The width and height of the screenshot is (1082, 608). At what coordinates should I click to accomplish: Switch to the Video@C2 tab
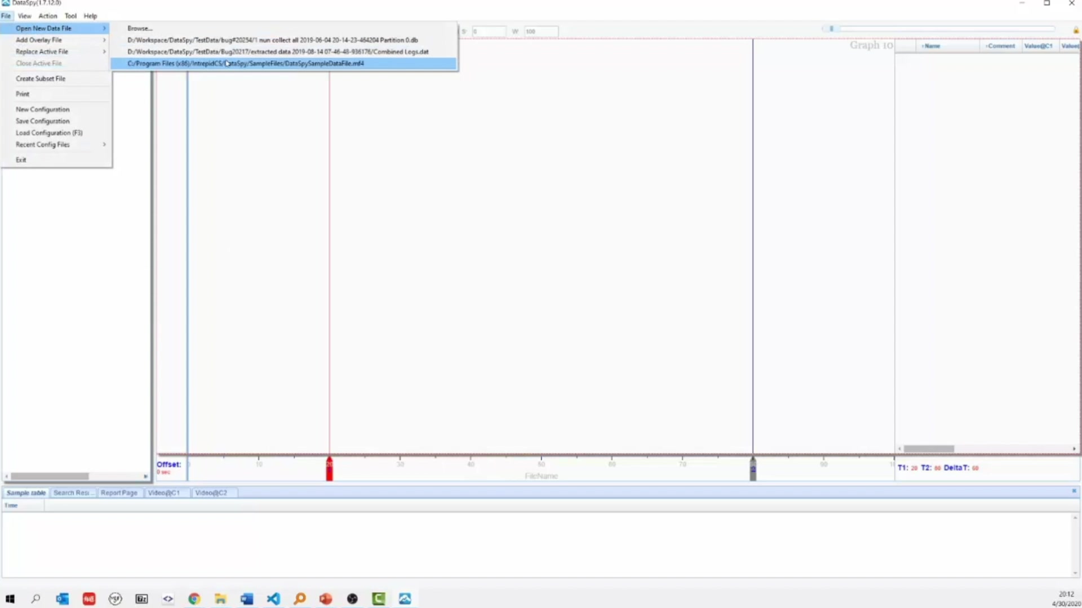[x=211, y=492]
